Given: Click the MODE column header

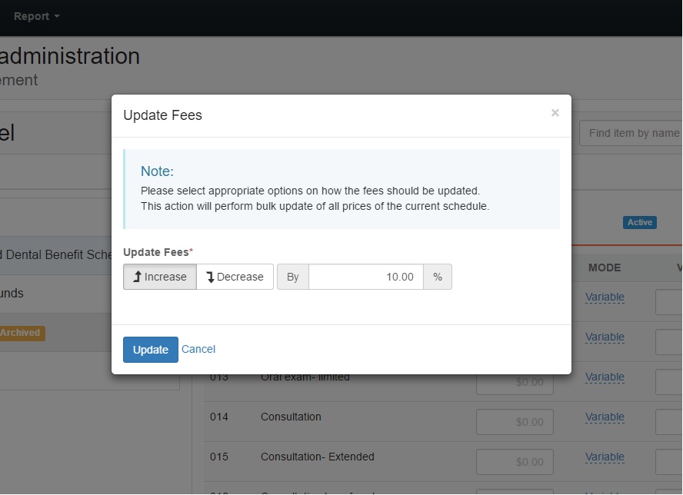Looking at the screenshot, I should [605, 267].
